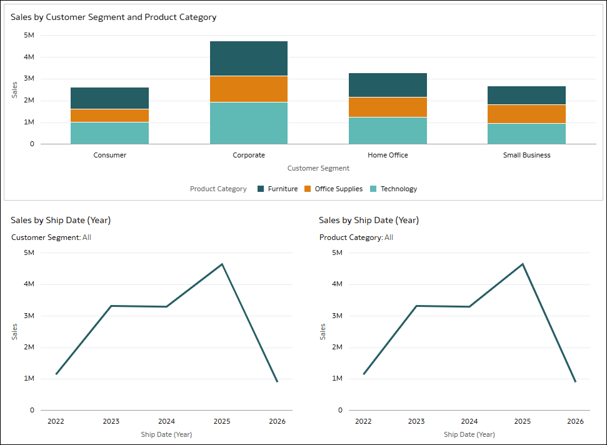Viewport: 607px width, 445px height.
Task: Click the Consumer Technology bar segment
Action: point(109,134)
